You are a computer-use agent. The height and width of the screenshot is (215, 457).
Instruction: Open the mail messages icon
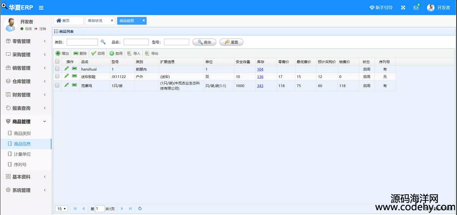point(416,7)
